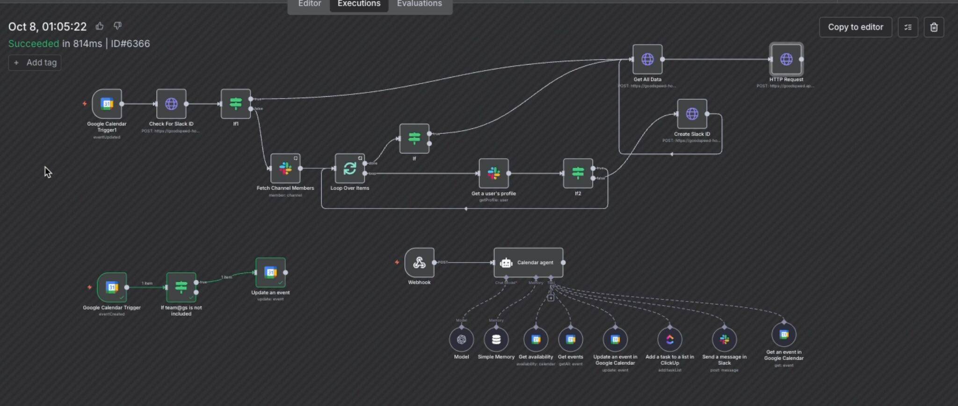Mark execution with thumbs down

[x=117, y=26]
